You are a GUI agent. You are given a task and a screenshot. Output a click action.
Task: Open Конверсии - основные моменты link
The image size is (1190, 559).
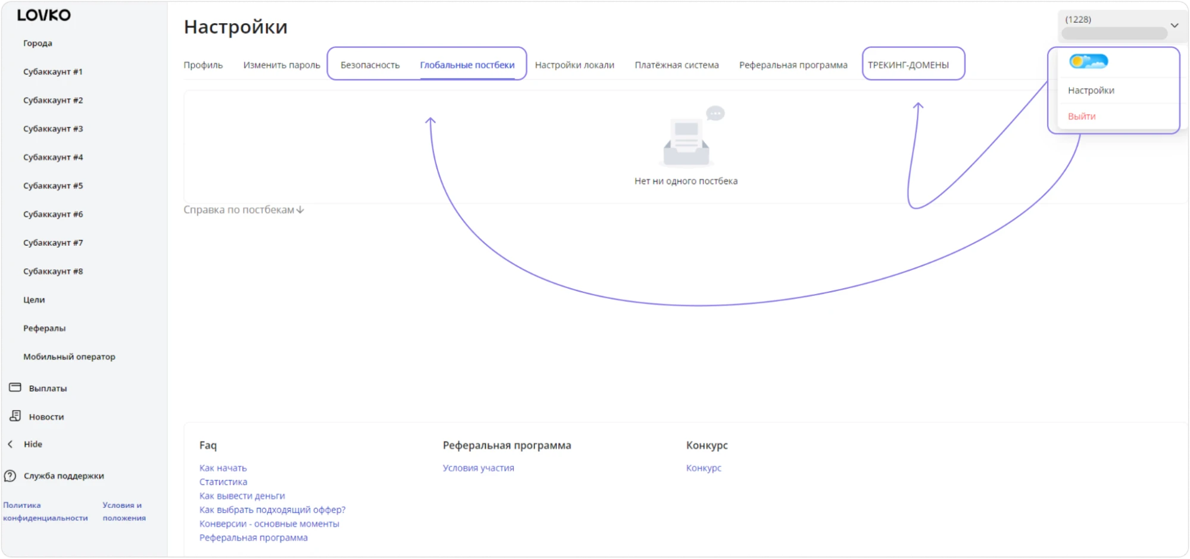pyautogui.click(x=269, y=524)
